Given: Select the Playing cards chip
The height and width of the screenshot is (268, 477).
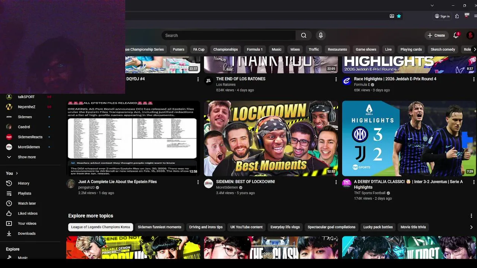Looking at the screenshot, I should click(411, 50).
